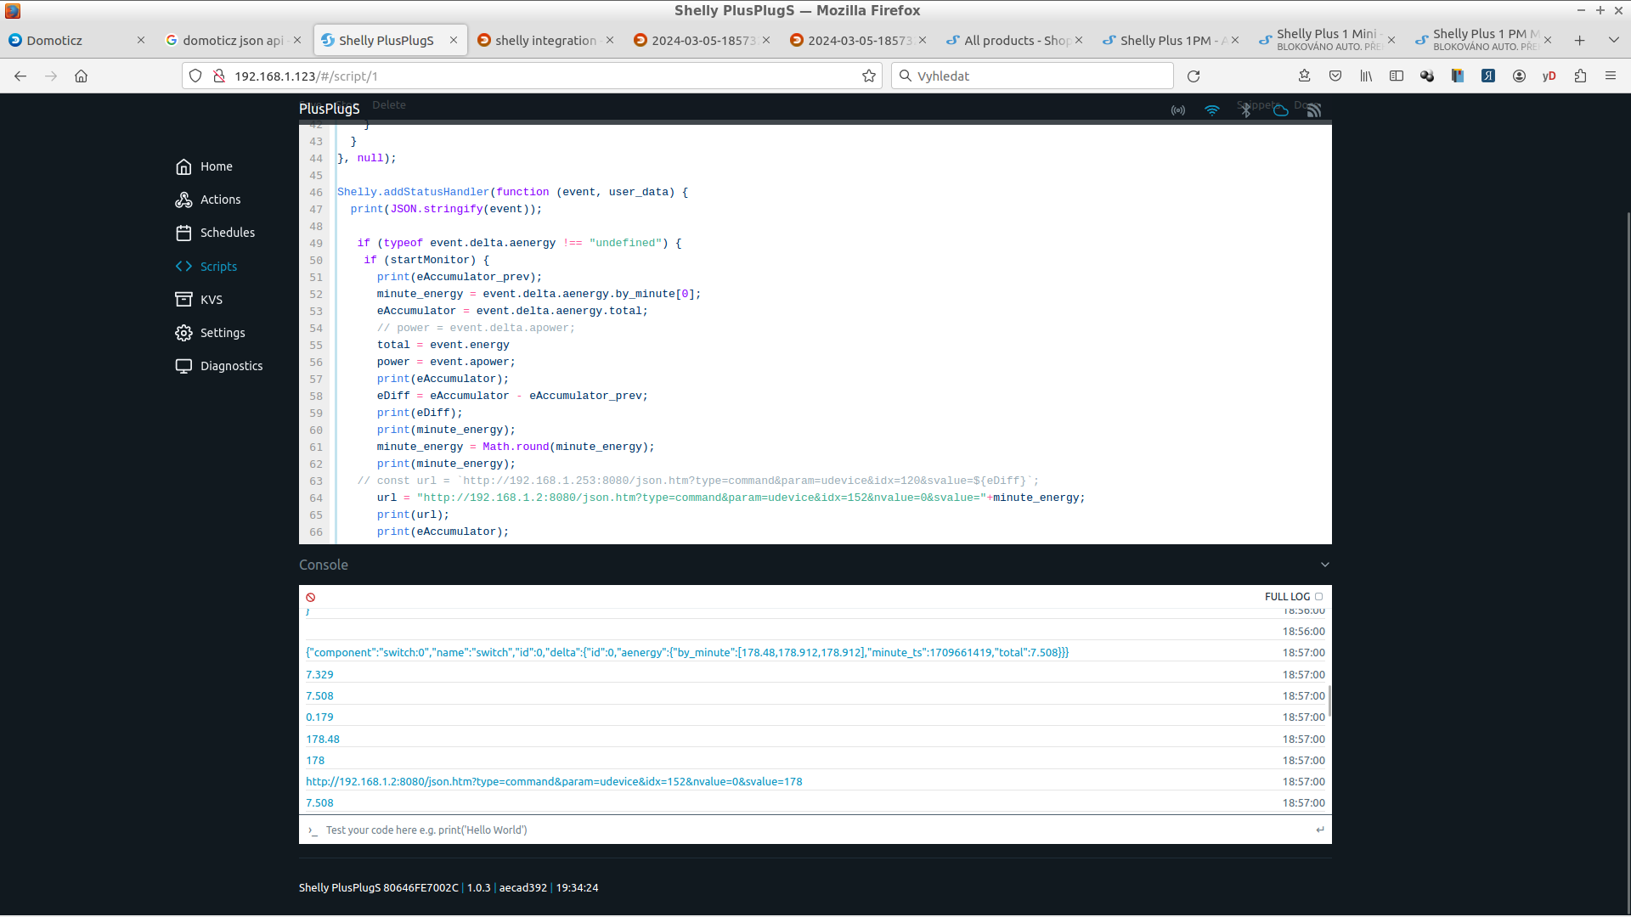The width and height of the screenshot is (1631, 917).
Task: Clear the console with the red icon
Action: pos(311,598)
